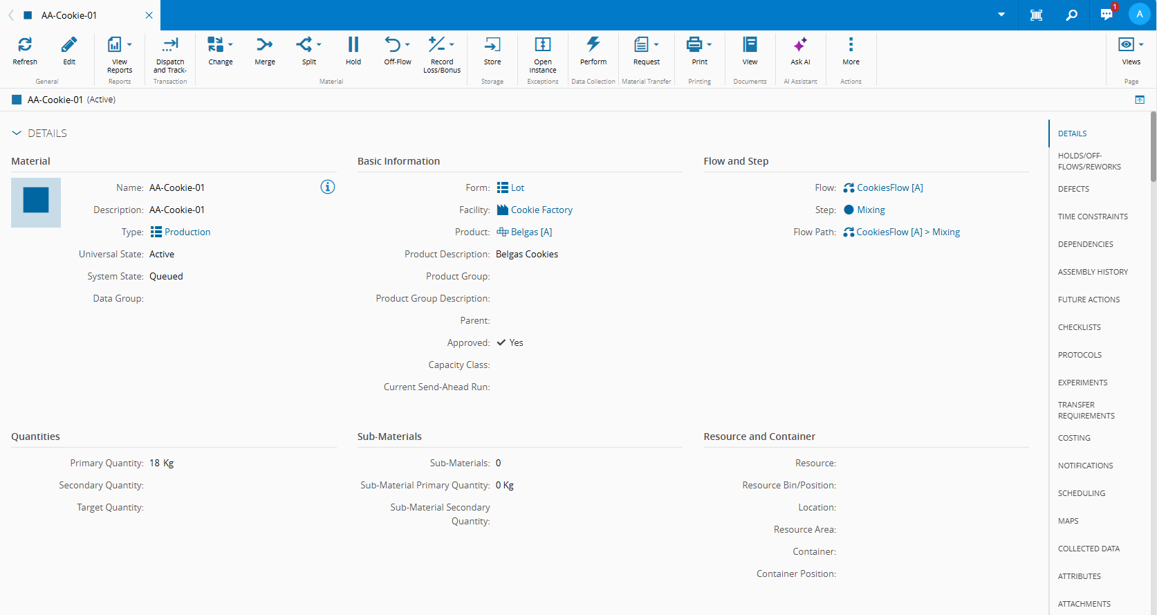Click the Merge material icon

[264, 45]
